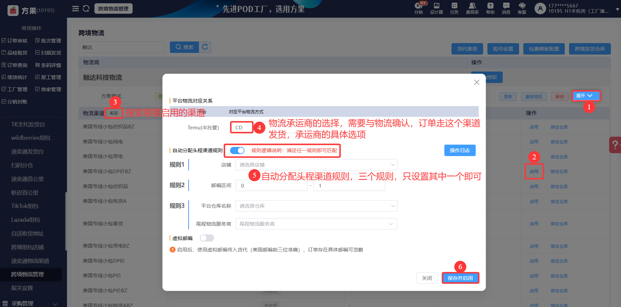Screen dimensions: 621x307
Task: Click the 工厂管理 shortcut icon
Action: pyautogui.click(x=4, y=89)
